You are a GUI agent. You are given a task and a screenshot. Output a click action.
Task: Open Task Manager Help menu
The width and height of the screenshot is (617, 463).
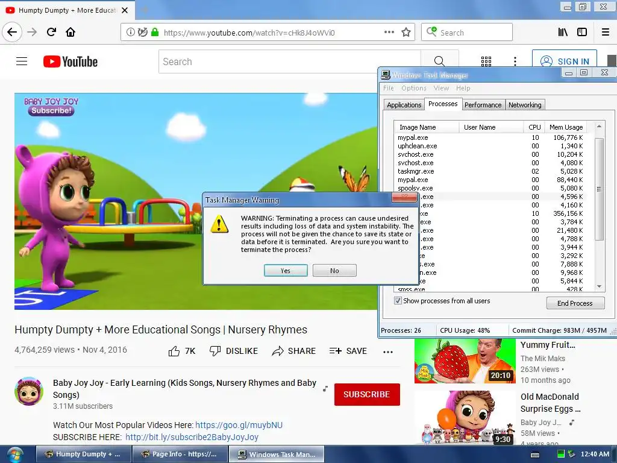pyautogui.click(x=463, y=88)
